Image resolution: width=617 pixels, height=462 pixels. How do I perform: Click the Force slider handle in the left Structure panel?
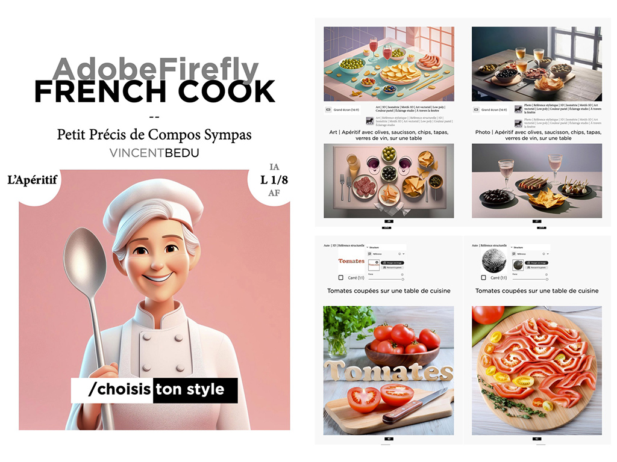pyautogui.click(x=402, y=279)
